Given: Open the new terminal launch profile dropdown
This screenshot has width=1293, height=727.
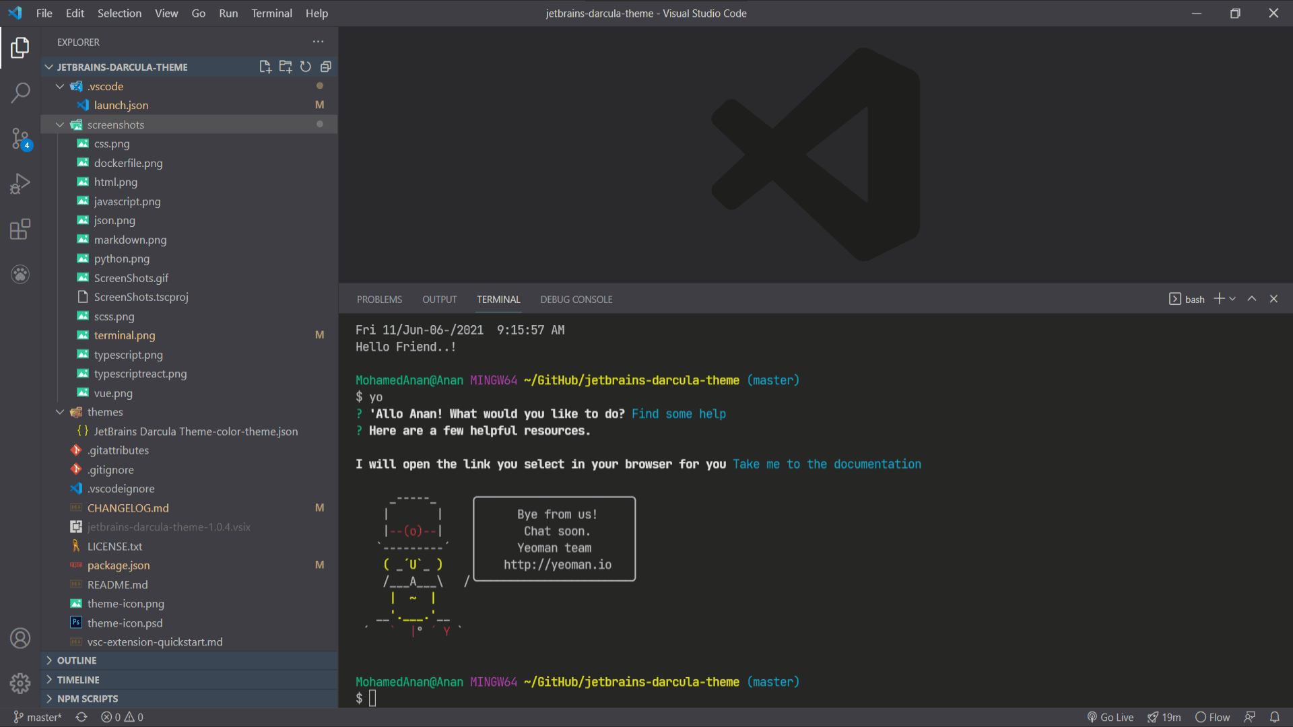Looking at the screenshot, I should click(x=1232, y=299).
